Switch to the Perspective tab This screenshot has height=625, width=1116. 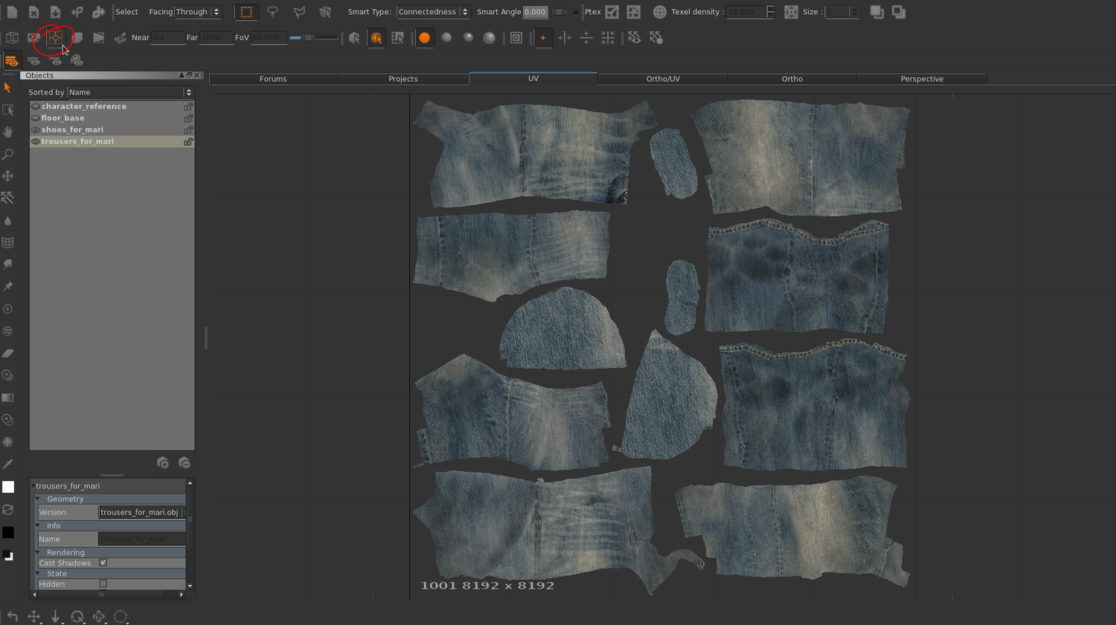[x=922, y=79]
